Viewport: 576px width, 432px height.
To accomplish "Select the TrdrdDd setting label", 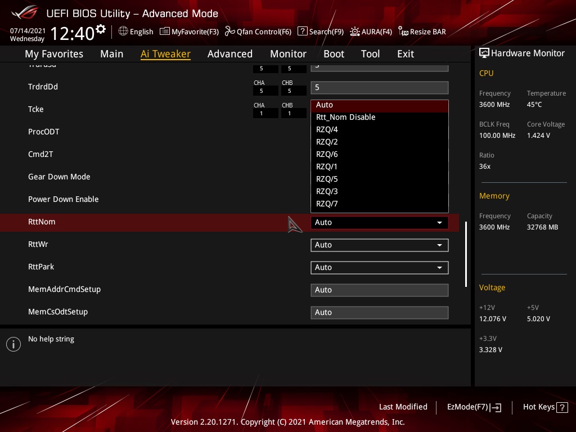I will (43, 87).
